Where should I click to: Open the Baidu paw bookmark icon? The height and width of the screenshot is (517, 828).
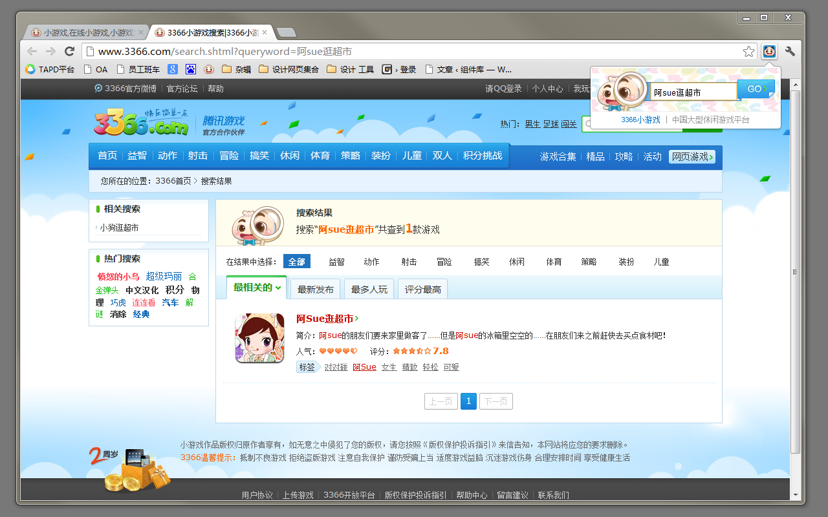point(191,69)
